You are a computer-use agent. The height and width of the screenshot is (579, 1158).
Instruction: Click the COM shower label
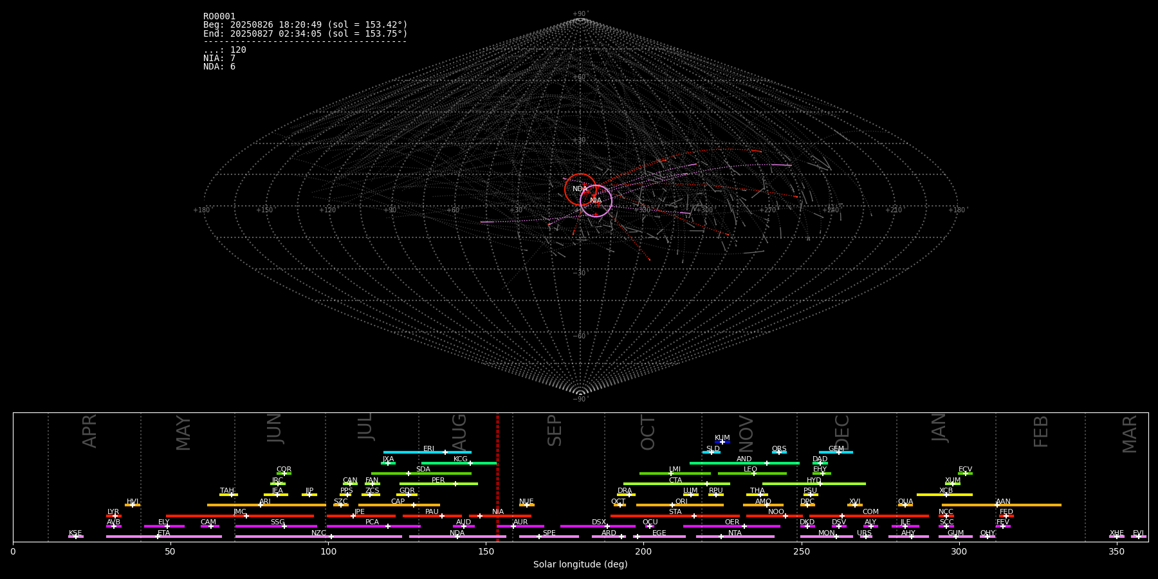[x=870, y=512]
